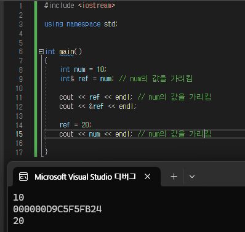Click 'using namespace std;' on line 3

pos(81,24)
